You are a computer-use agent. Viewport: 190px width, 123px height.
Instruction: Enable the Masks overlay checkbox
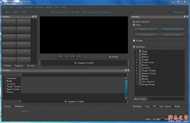coord(140,54)
